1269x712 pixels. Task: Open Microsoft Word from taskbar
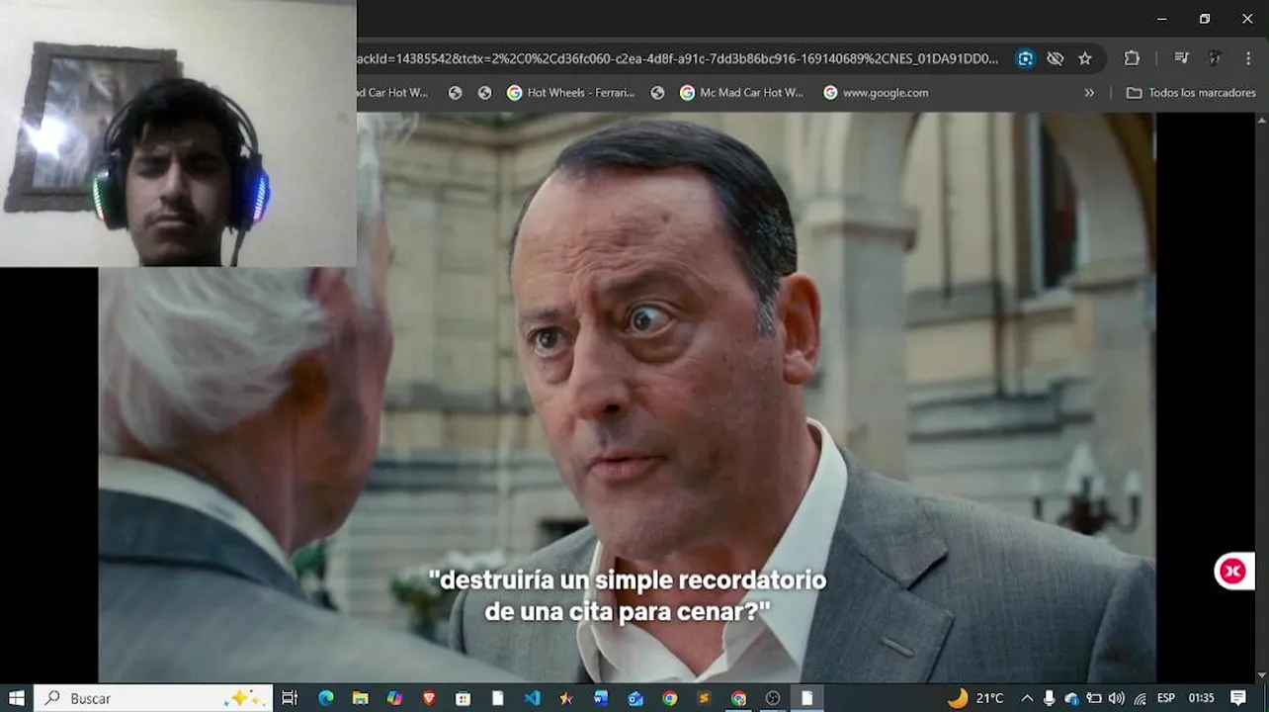(601, 698)
